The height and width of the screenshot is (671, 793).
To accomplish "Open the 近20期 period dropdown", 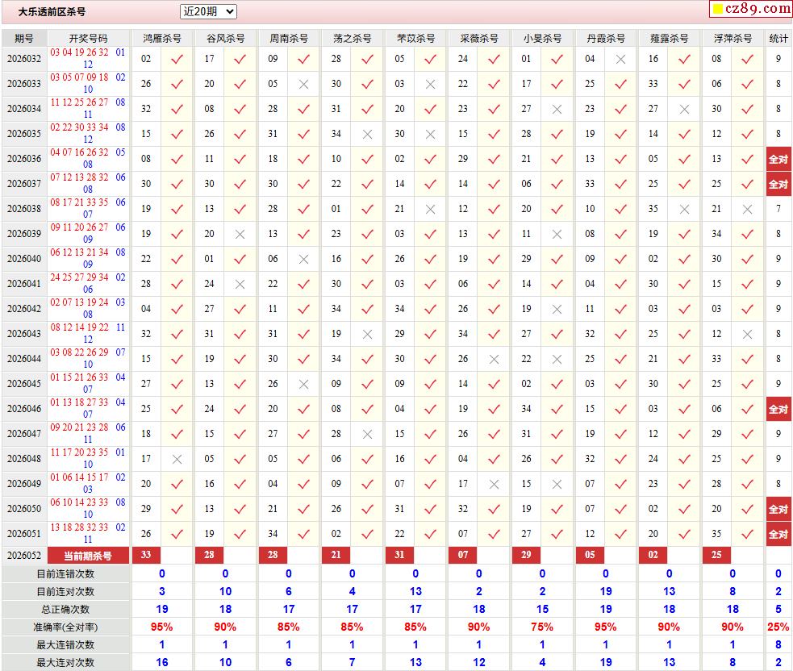I will coord(208,11).
